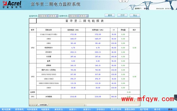
Task: Click circuit name cell 108G1
Action: pos(49,43)
